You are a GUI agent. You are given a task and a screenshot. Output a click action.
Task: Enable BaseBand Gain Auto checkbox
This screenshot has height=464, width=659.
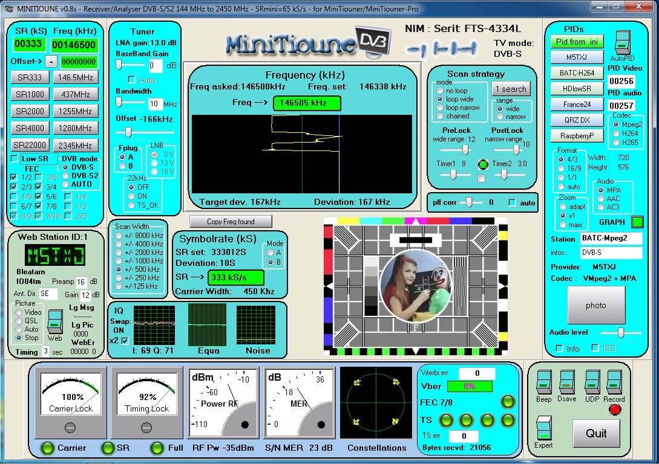(x=131, y=80)
